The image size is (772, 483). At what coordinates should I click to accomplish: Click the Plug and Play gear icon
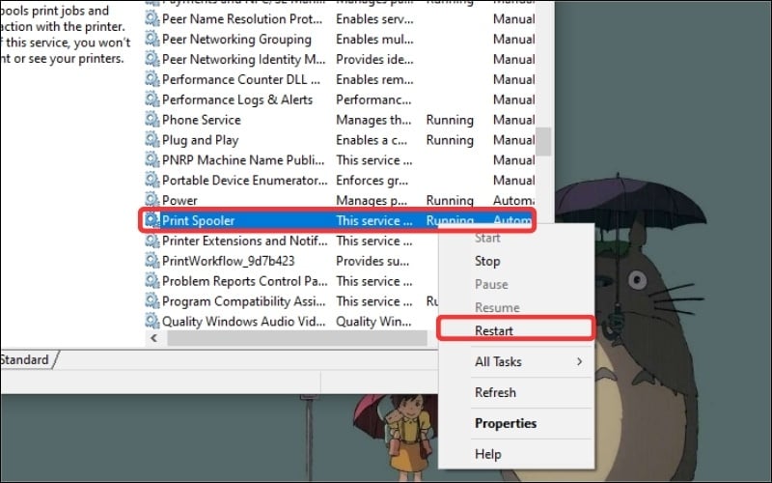point(152,139)
